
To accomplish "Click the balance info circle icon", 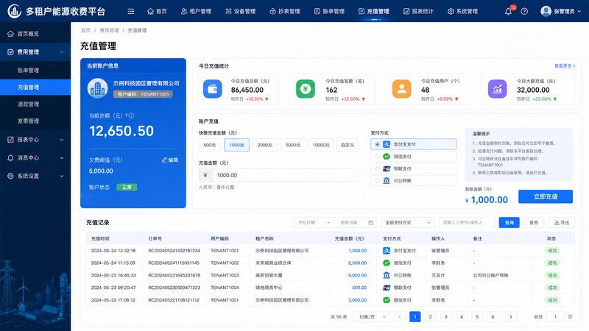I will tap(131, 115).
